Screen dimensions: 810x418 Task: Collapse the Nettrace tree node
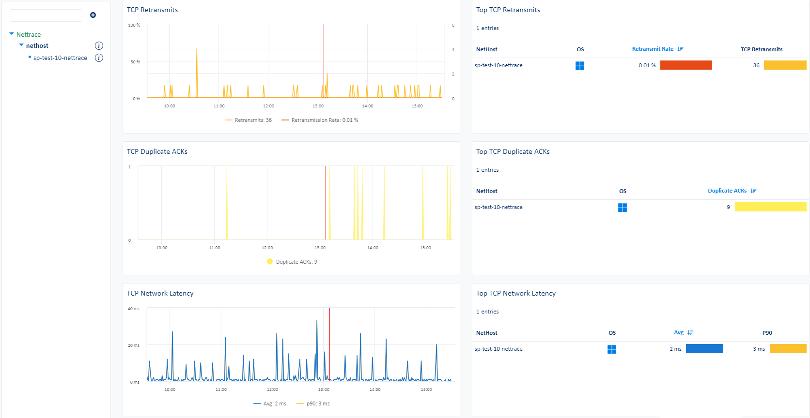12,34
